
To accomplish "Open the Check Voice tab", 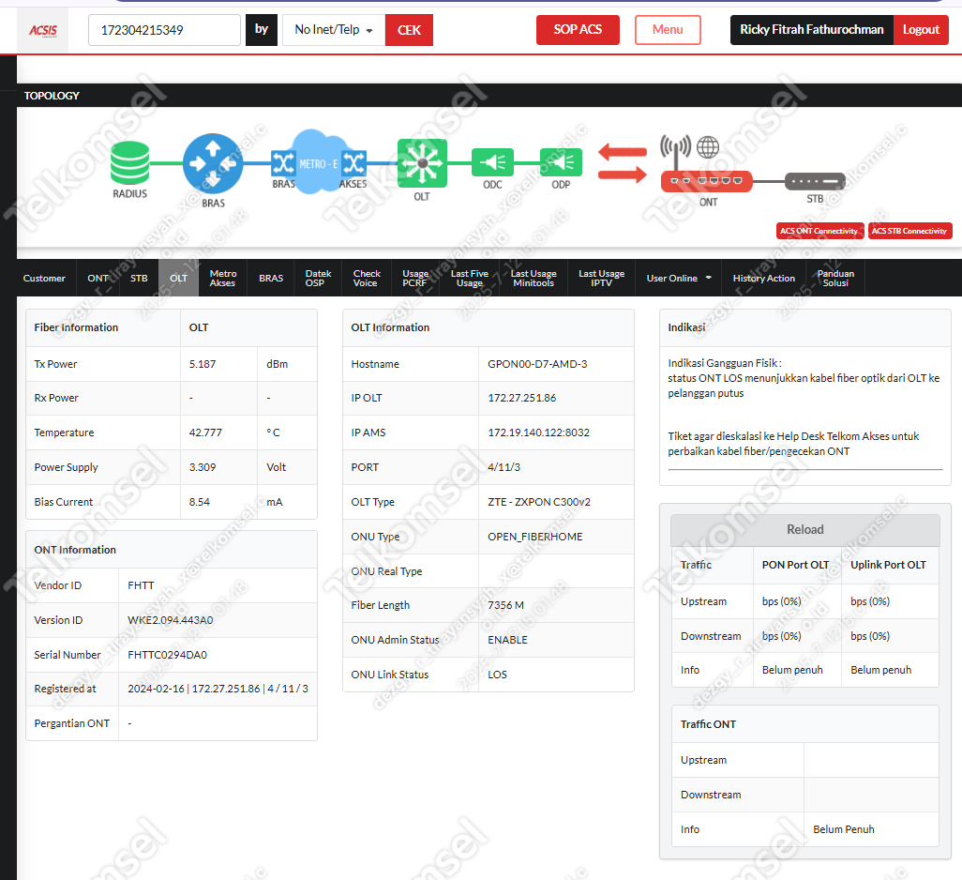I will pyautogui.click(x=367, y=278).
